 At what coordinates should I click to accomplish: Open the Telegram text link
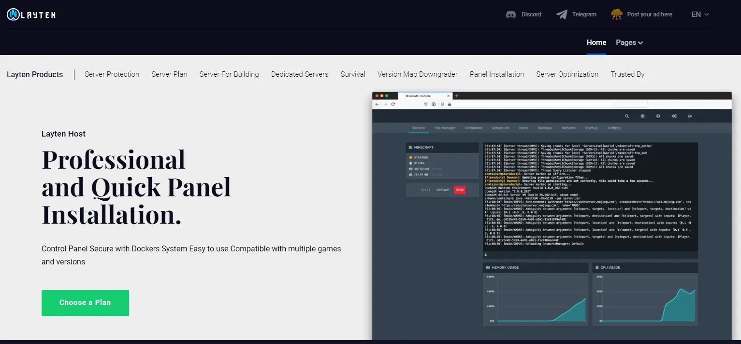[584, 14]
